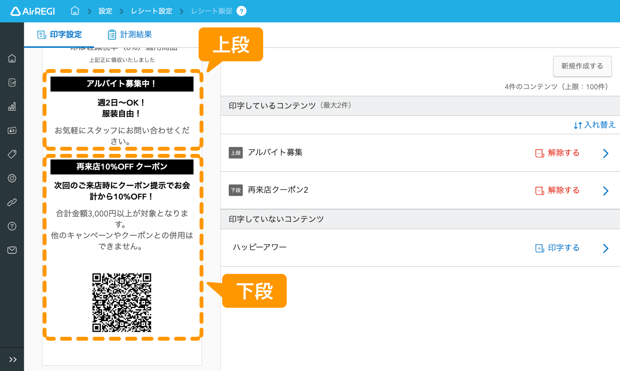
Task: Select the アルバイト募集 row title
Action: coord(275,152)
